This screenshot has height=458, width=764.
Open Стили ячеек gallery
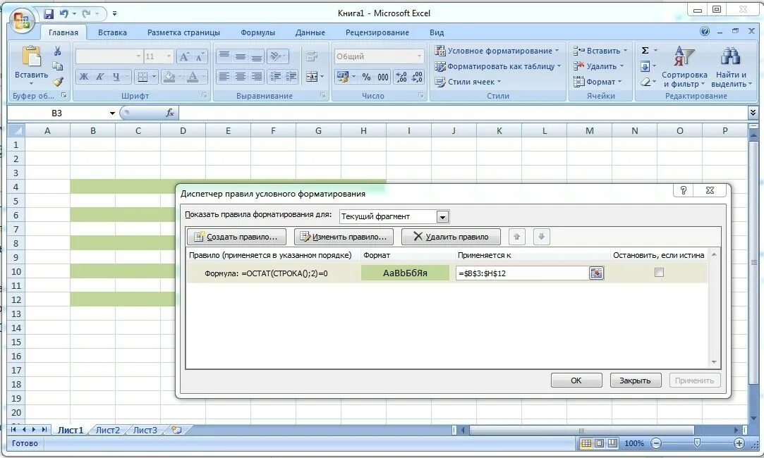click(x=468, y=82)
